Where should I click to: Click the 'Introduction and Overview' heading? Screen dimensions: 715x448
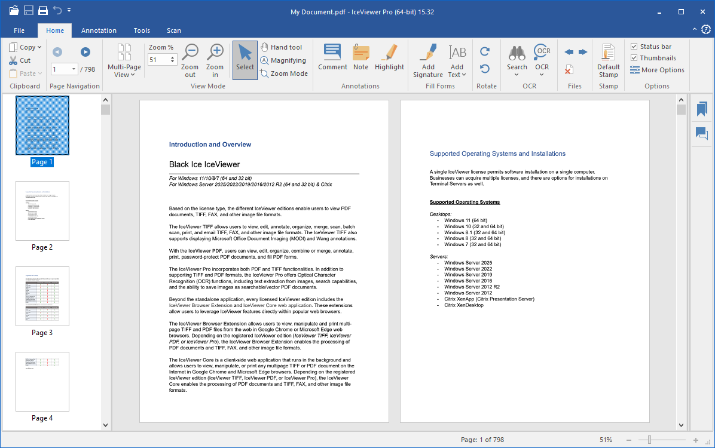click(x=210, y=145)
